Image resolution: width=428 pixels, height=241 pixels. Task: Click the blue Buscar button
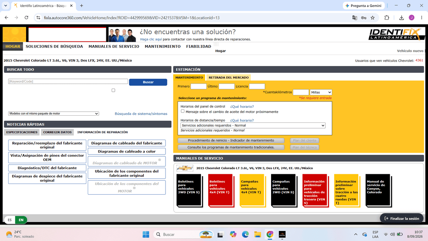[x=148, y=82]
